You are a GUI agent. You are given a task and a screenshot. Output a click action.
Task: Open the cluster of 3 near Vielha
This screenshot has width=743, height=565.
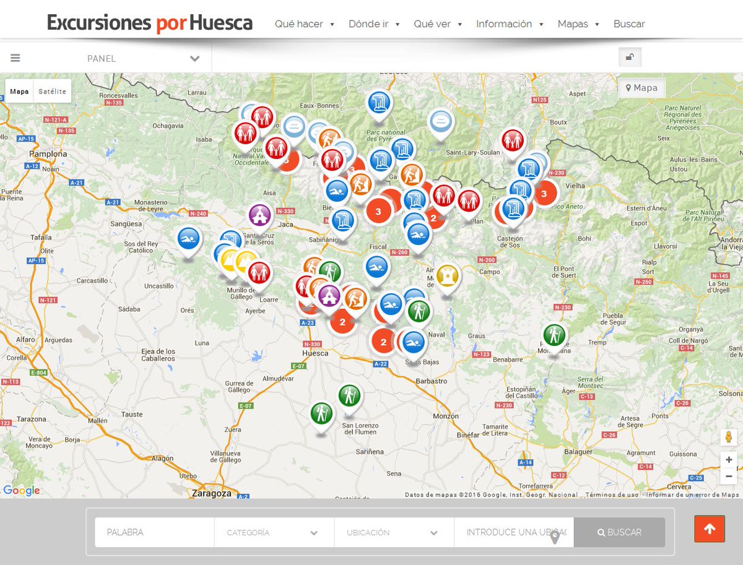(544, 194)
